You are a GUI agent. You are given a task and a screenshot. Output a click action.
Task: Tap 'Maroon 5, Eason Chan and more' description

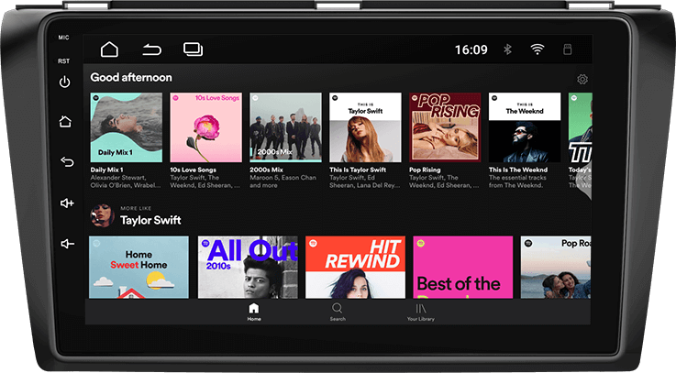[283, 181]
